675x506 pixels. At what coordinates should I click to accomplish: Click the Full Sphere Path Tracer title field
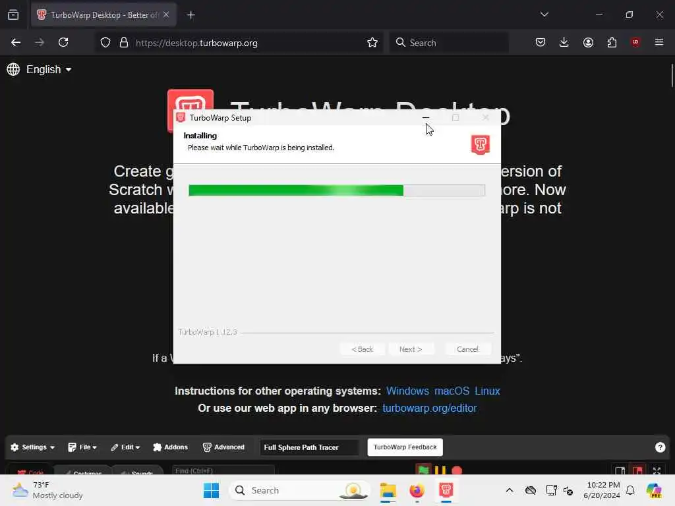click(x=309, y=447)
